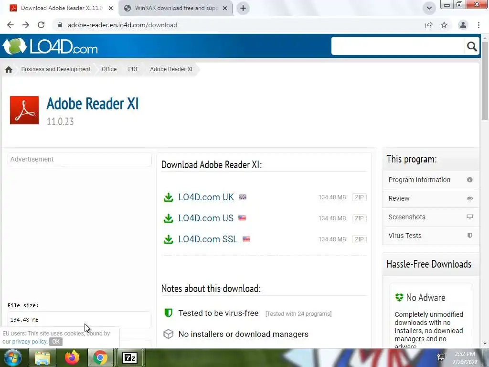Open the Chrome three-dot menu
This screenshot has height=367, width=489.
[x=478, y=25]
